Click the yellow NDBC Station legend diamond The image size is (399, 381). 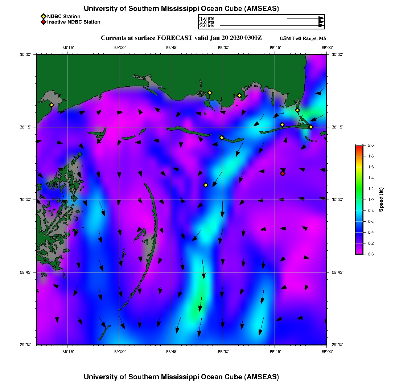[x=43, y=16]
